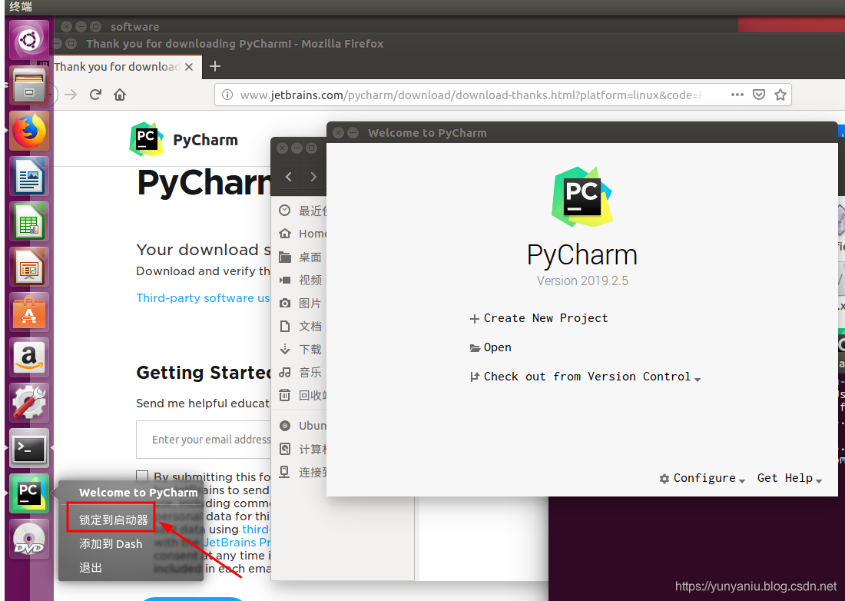This screenshot has height=601, width=845.
Task: Open Ubuntu disk in file manager sidebar
Action: click(302, 426)
